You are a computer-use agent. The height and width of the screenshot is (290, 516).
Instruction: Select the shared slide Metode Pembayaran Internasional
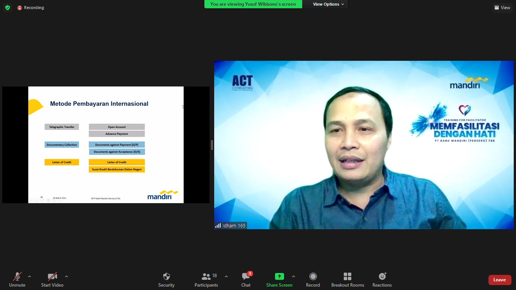coord(106,145)
